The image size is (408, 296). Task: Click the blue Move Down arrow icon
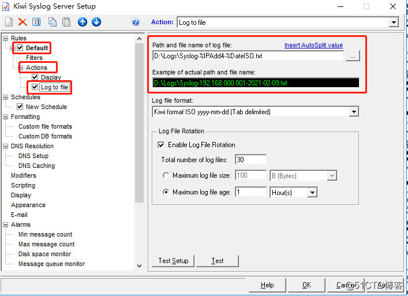[96, 22]
